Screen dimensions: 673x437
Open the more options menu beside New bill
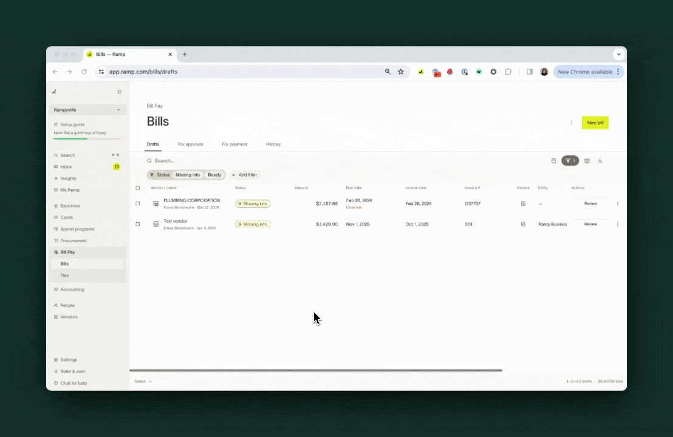(x=572, y=123)
